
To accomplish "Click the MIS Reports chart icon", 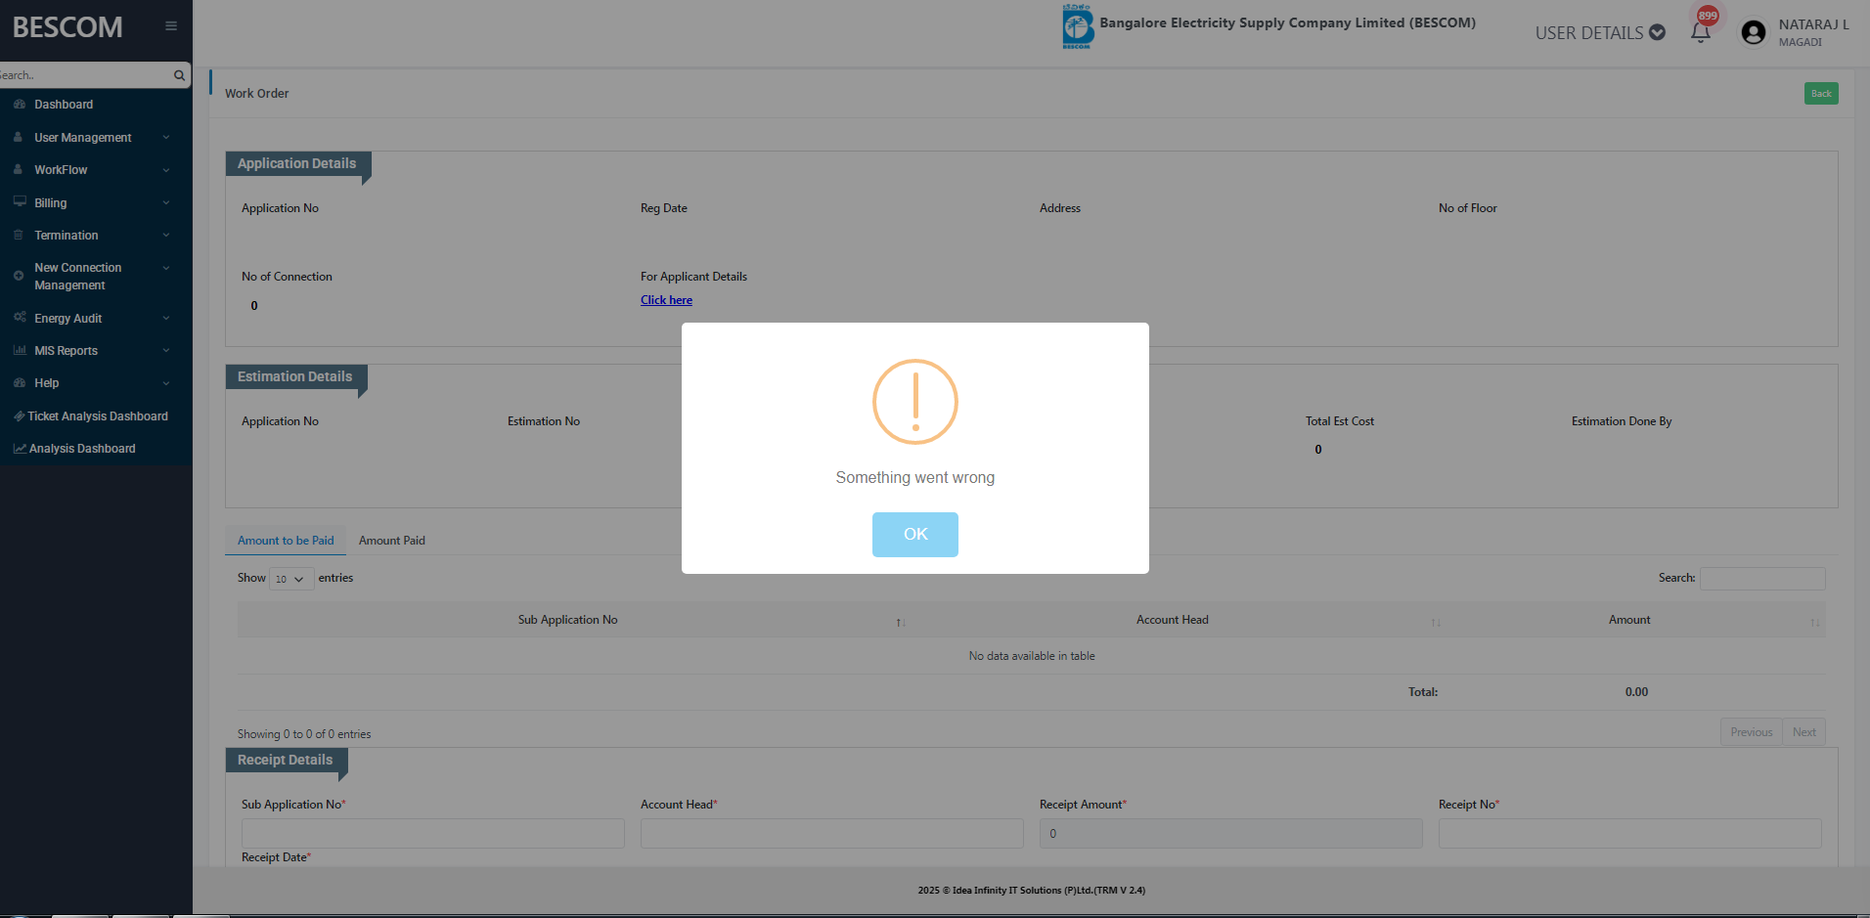I will (x=20, y=350).
